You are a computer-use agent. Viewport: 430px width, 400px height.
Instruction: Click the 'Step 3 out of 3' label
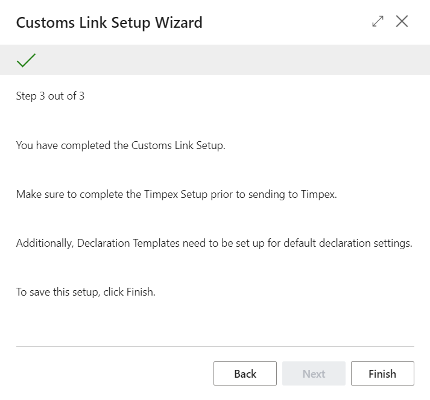pos(50,96)
